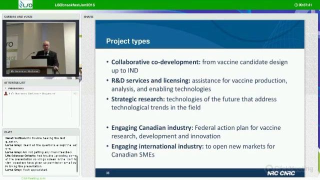The image size is (320, 180).
Task: Click the chat panel scrollbar thumb
Action: tap(77, 163)
